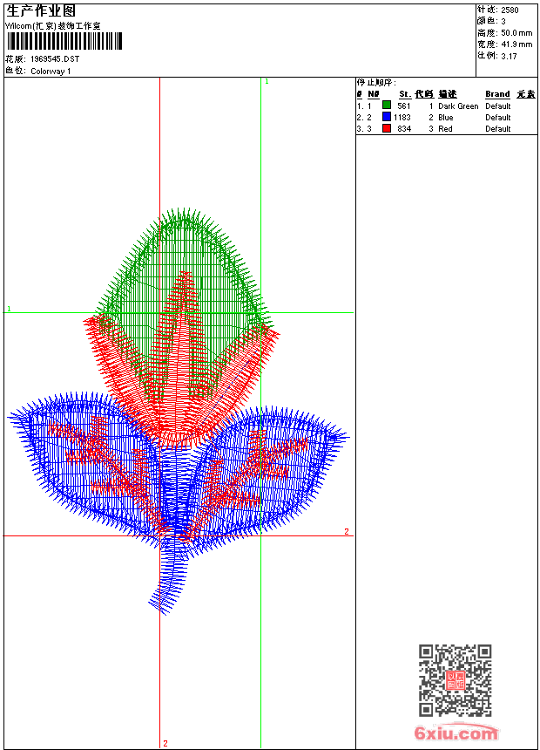540x750 pixels.
Task: Click the file name '1969545.DST'
Action: 55,58
